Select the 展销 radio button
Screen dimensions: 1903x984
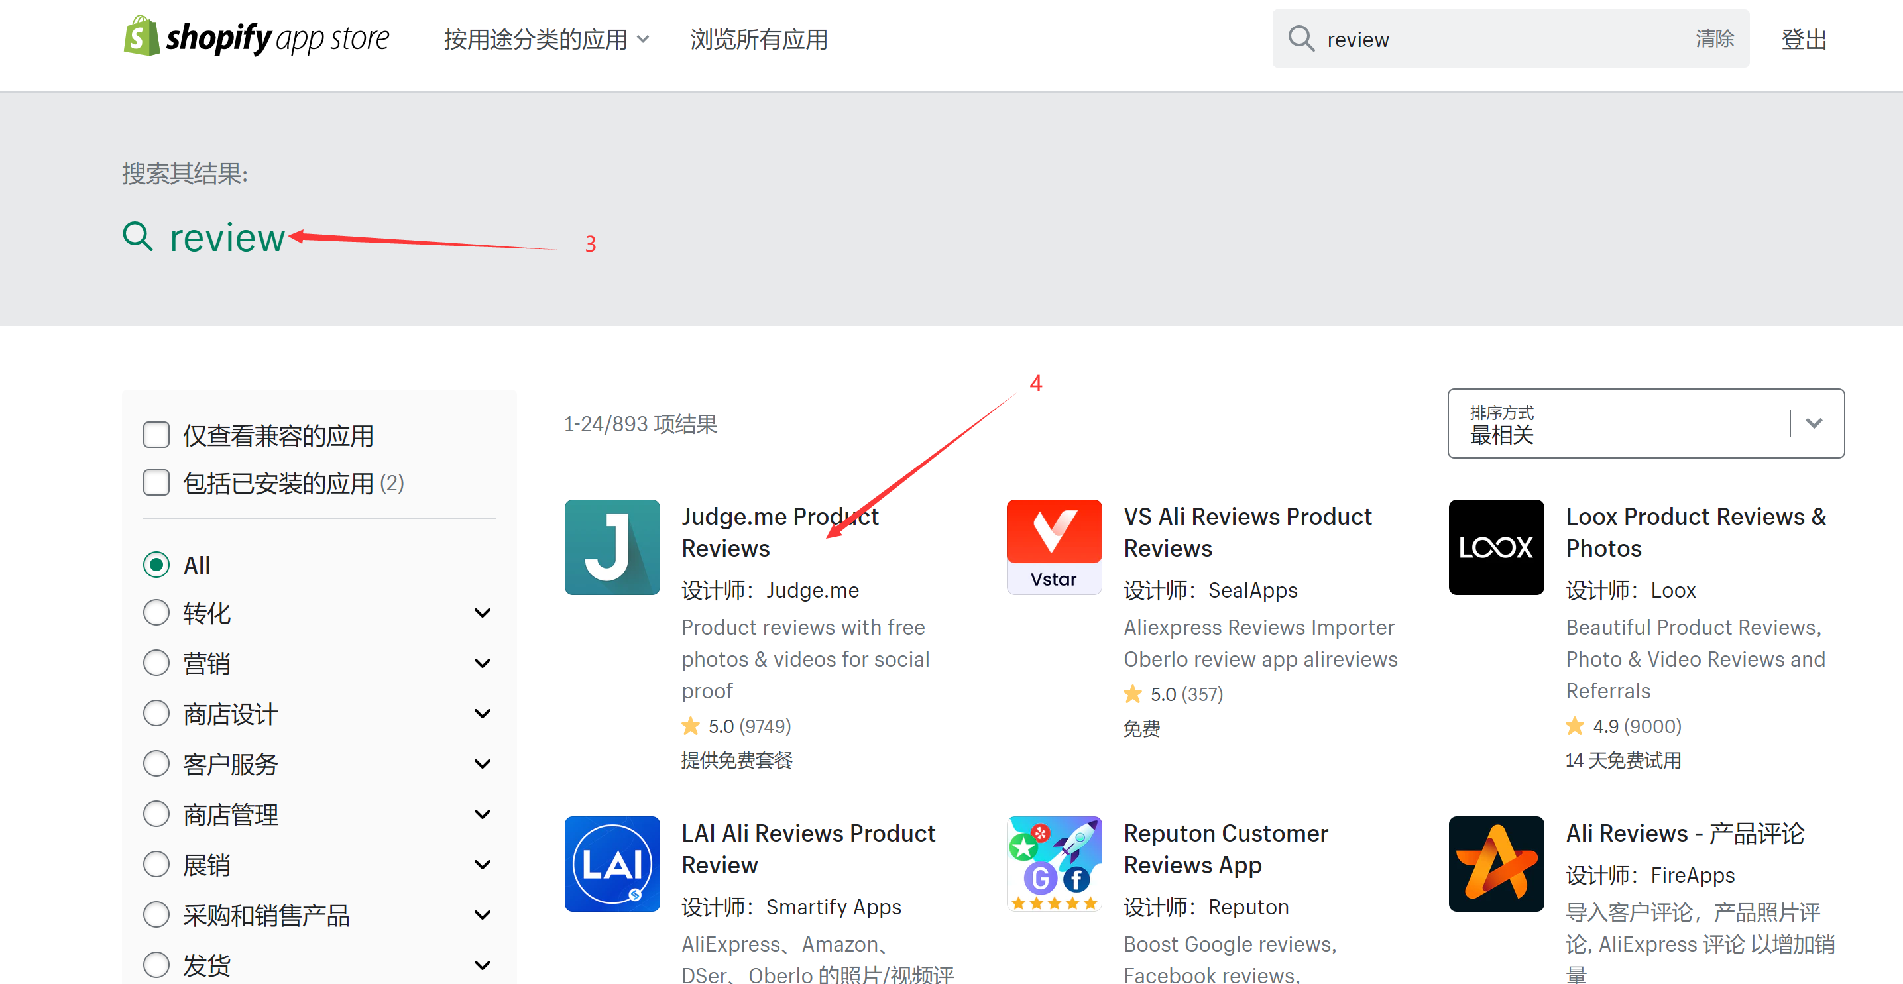pyautogui.click(x=156, y=863)
